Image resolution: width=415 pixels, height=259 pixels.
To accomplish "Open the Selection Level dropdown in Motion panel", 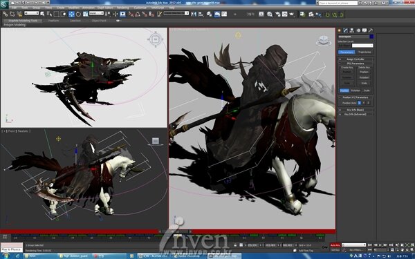I will click(x=362, y=46).
